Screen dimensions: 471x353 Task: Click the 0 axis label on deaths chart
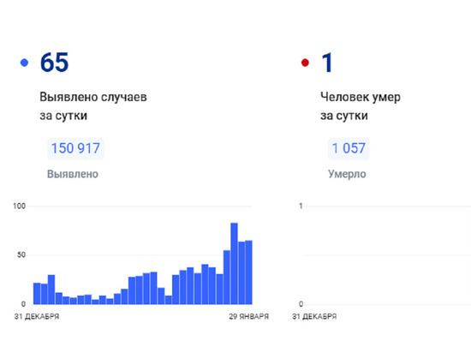coord(301,303)
